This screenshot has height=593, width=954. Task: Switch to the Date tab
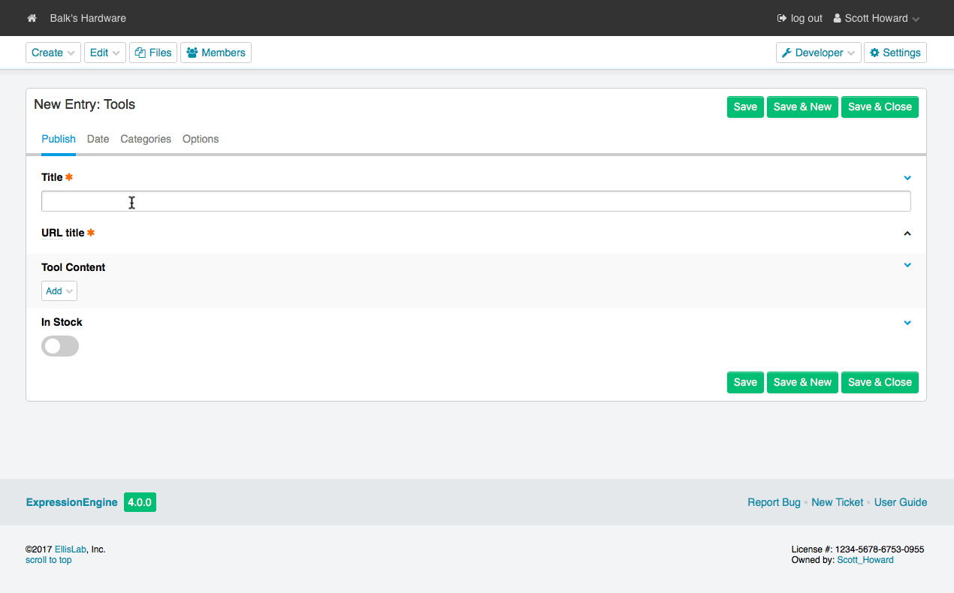(98, 139)
